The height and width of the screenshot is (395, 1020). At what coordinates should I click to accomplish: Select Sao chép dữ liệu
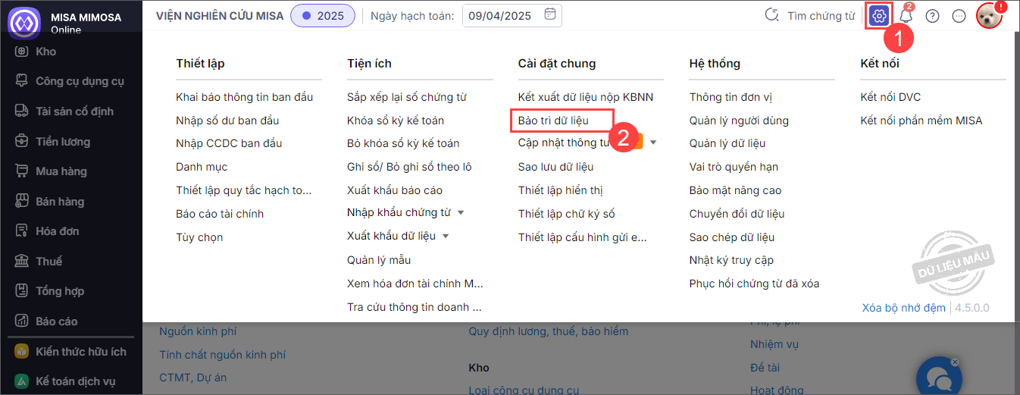point(732,237)
